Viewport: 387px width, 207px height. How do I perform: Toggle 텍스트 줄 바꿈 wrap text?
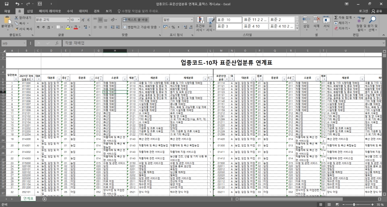pos(135,20)
